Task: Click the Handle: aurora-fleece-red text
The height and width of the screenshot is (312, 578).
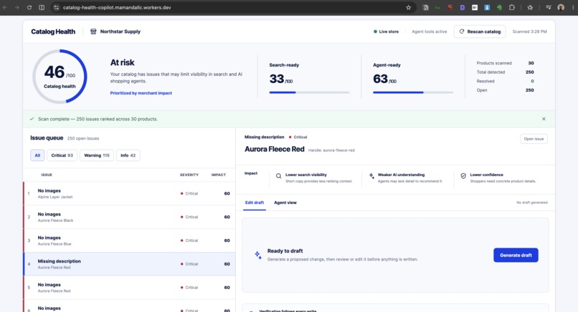Action: pos(331,150)
